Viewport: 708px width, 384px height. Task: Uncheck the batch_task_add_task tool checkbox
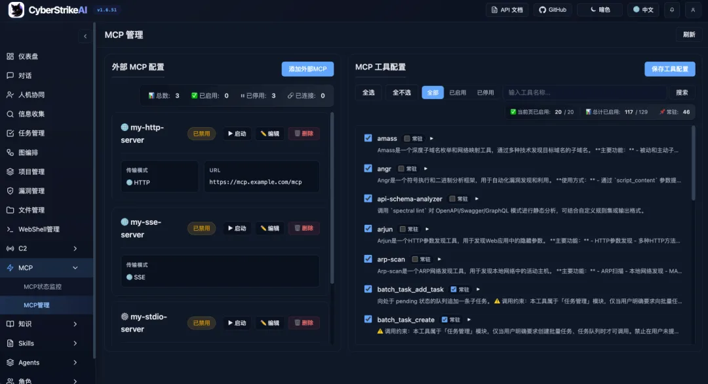point(368,289)
